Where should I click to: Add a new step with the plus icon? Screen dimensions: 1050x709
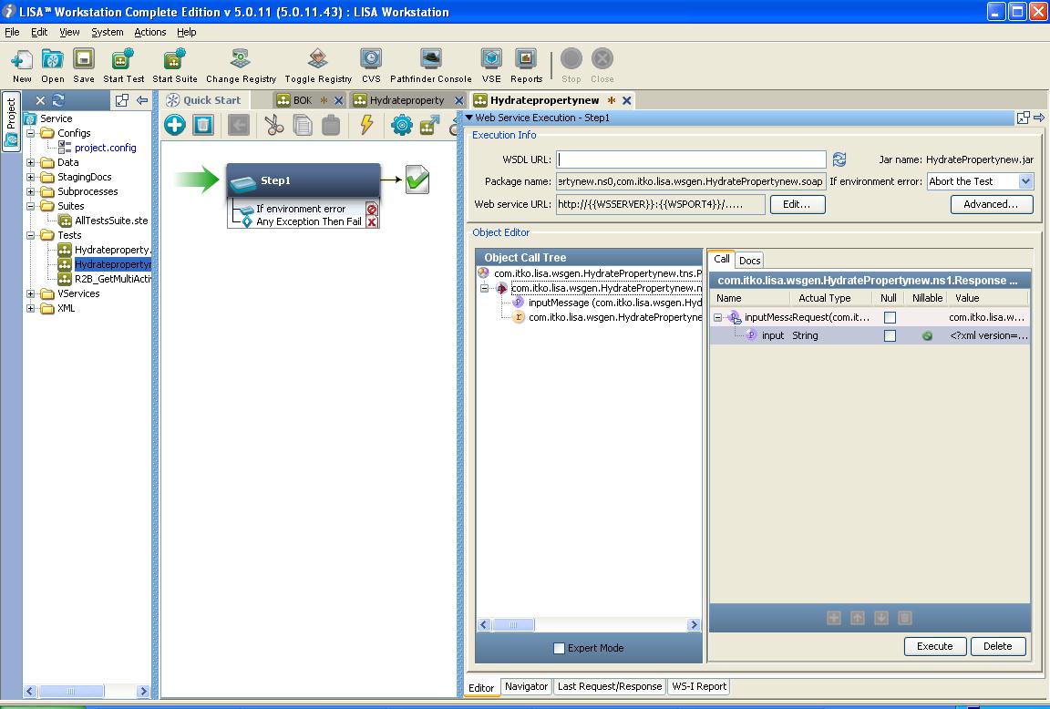pos(175,125)
